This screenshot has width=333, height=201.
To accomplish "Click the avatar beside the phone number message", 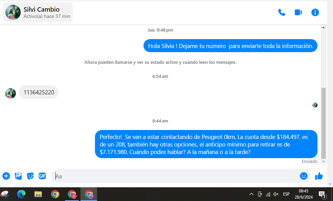I will 11,93.
